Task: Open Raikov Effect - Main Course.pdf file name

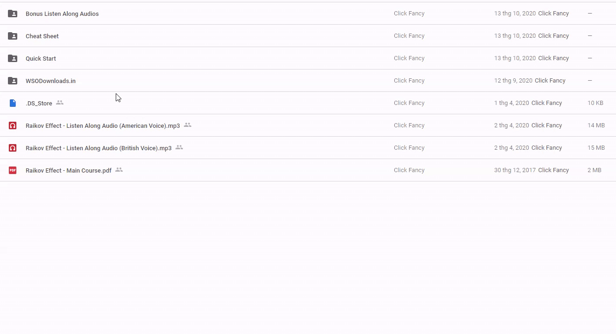Action: (x=69, y=171)
